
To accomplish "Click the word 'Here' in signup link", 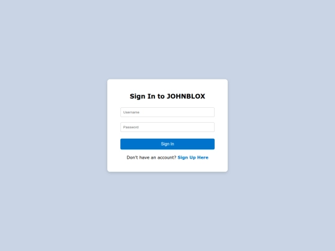I will 203,157.
